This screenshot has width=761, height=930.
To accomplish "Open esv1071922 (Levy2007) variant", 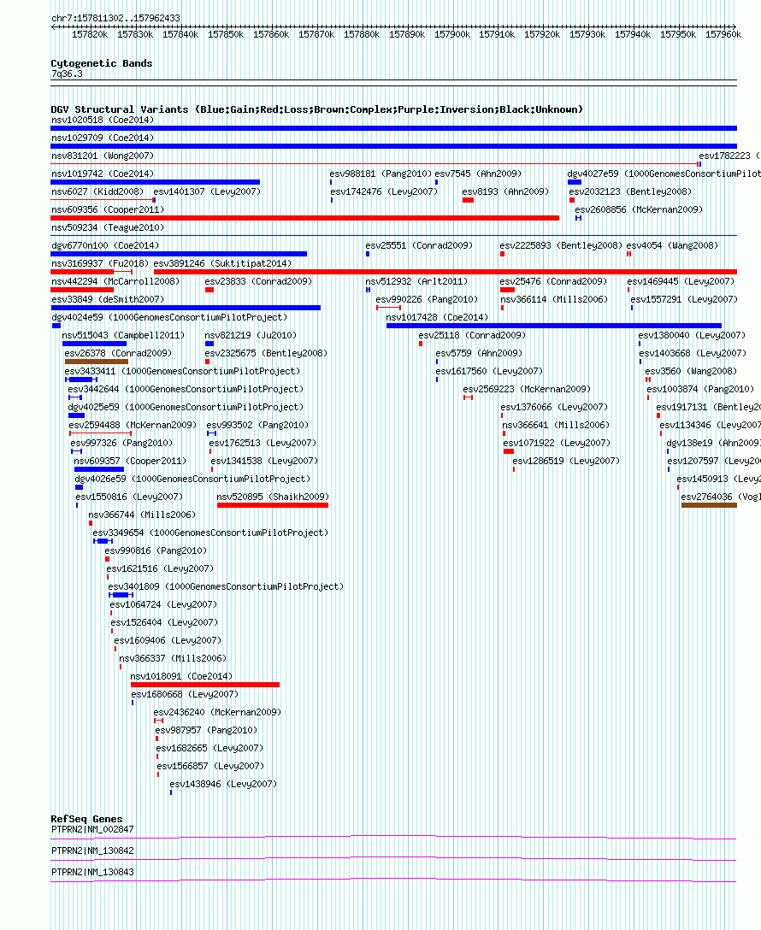I will [x=557, y=443].
